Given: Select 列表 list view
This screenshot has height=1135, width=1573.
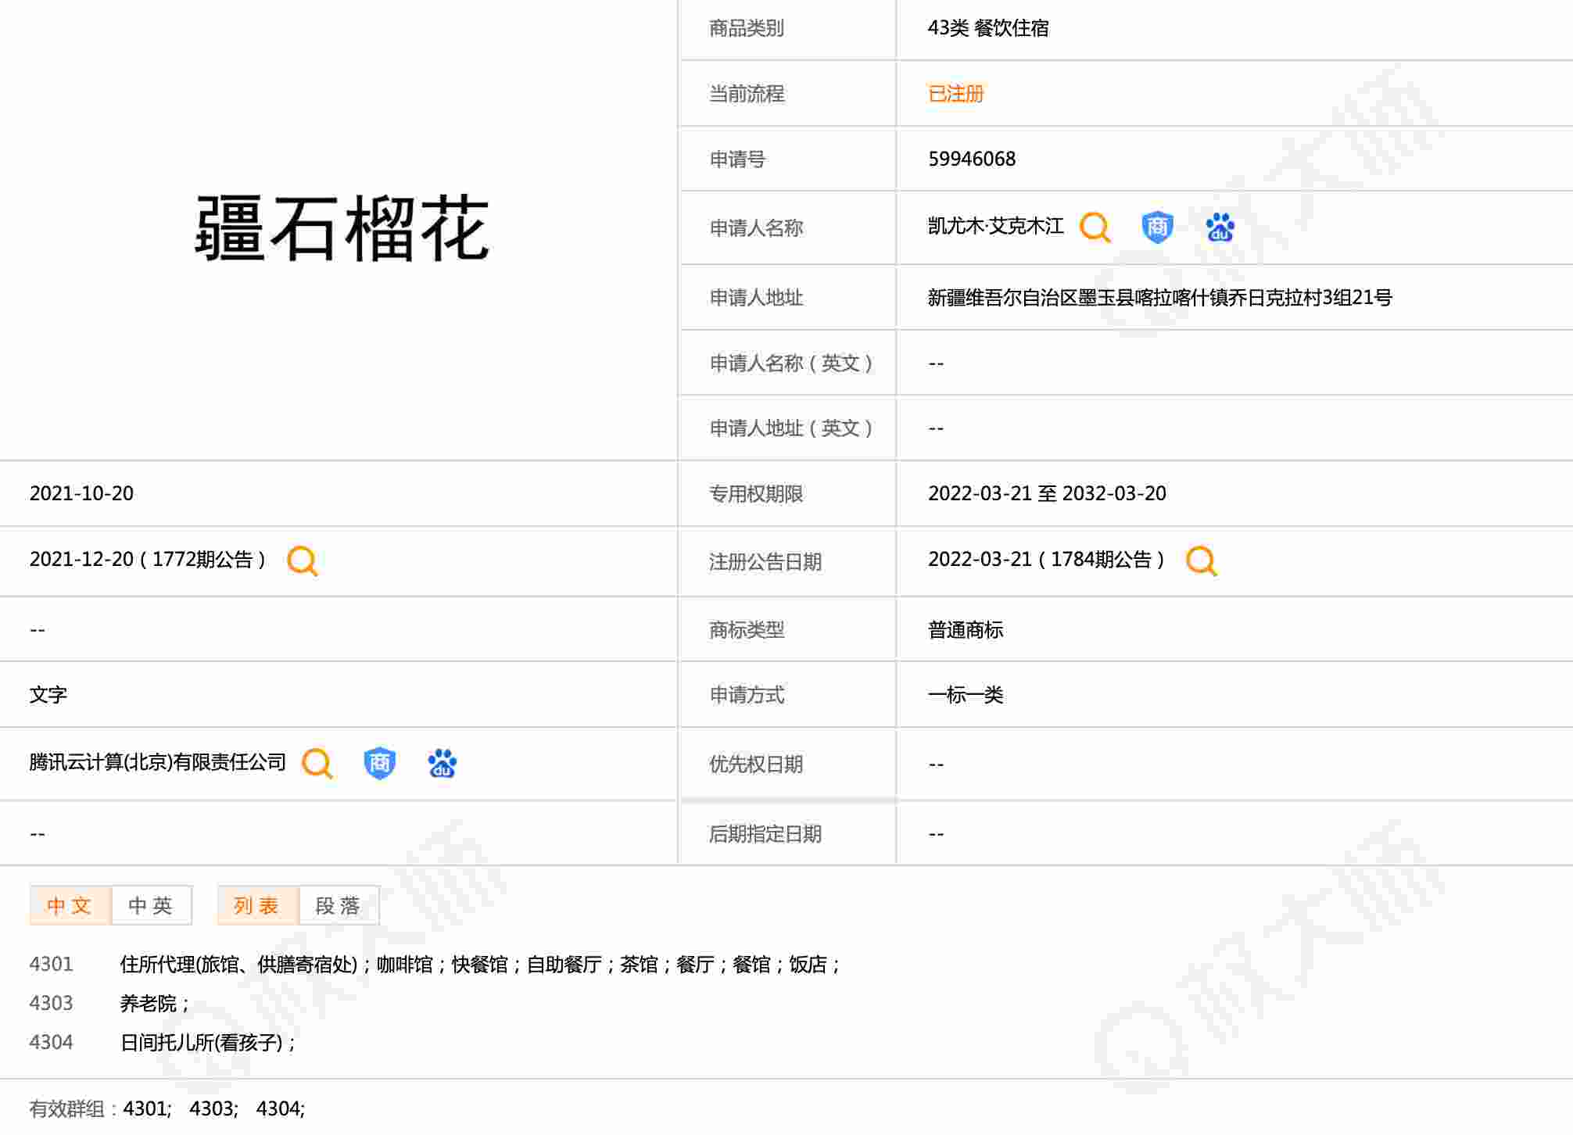Looking at the screenshot, I should point(257,905).
